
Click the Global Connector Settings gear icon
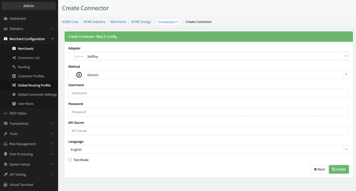(14, 95)
